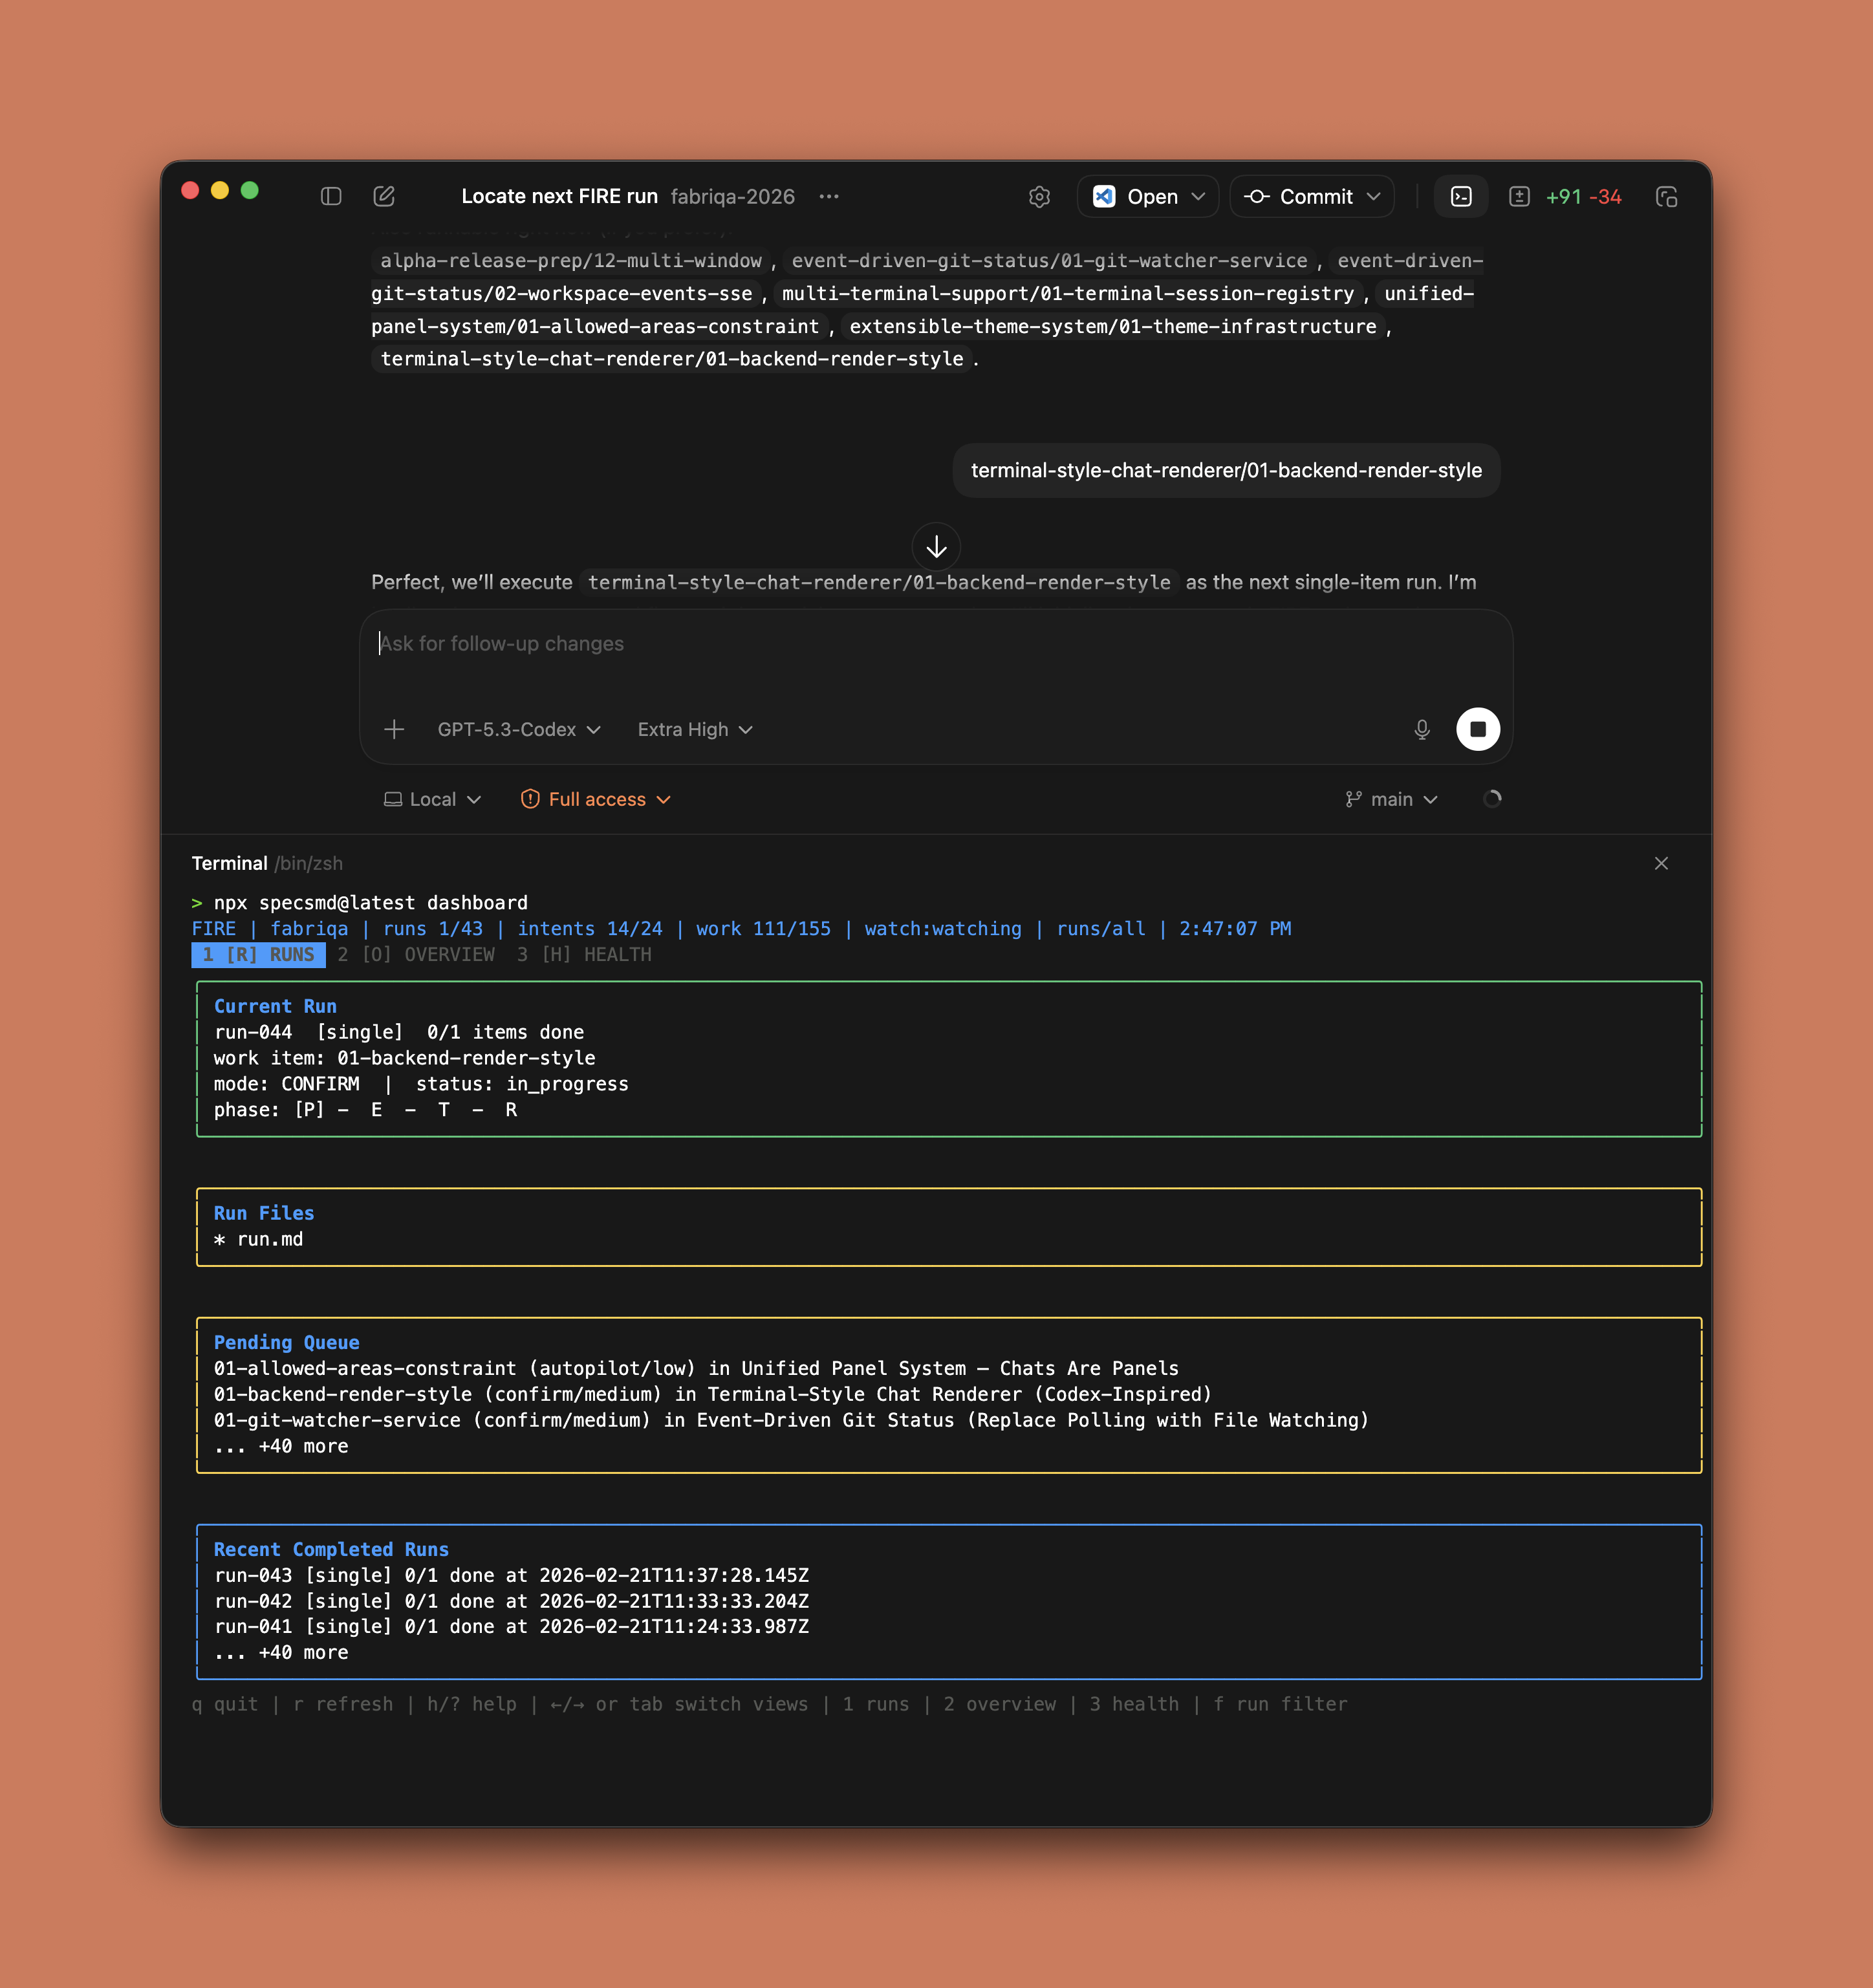Close the Terminal panel
The image size is (1873, 1988).
click(x=1661, y=863)
